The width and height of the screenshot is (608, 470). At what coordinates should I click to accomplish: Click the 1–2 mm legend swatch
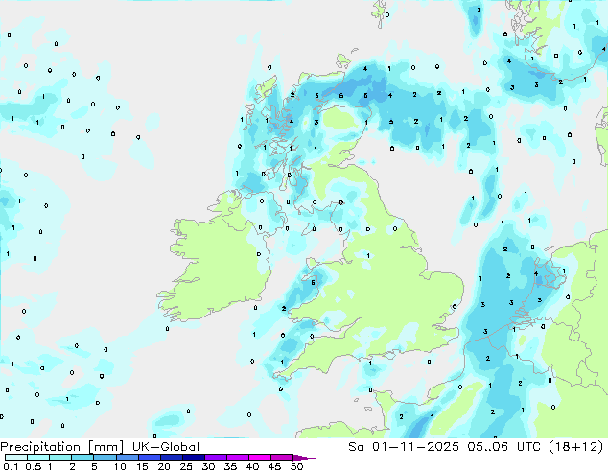tap(60, 458)
